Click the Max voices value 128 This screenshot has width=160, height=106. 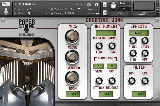coord(79,9)
